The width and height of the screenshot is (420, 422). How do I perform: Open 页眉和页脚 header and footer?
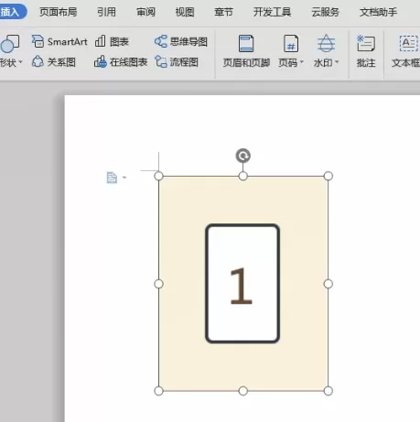tap(246, 51)
